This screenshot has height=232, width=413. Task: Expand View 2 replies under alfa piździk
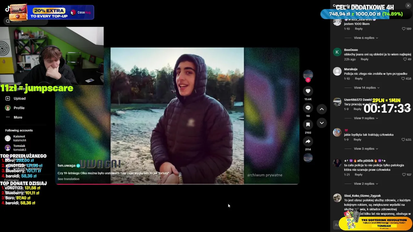(366, 184)
